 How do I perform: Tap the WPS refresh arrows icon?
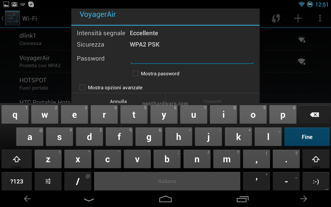[x=276, y=18]
